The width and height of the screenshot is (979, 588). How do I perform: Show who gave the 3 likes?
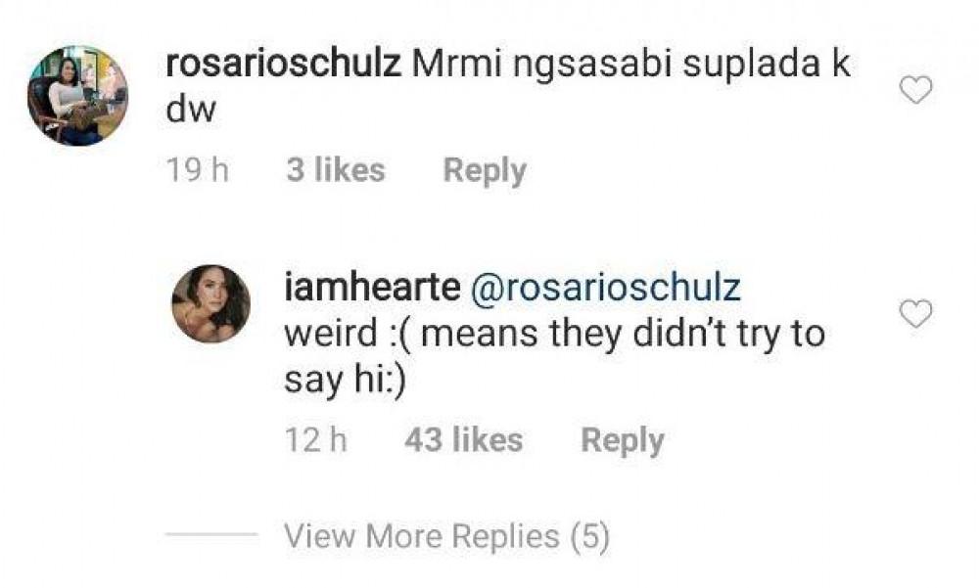[x=336, y=170]
